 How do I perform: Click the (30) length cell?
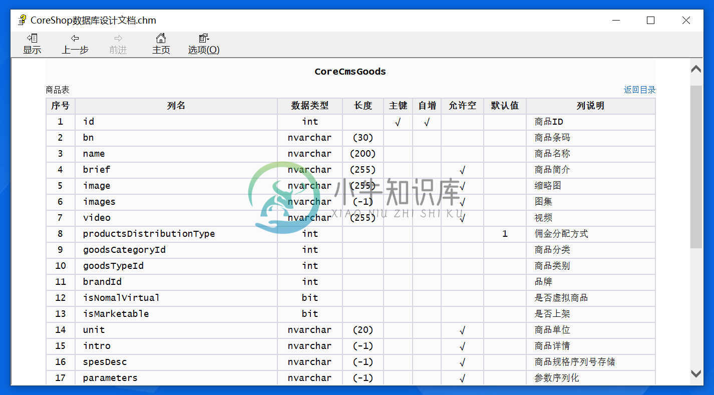click(x=363, y=138)
